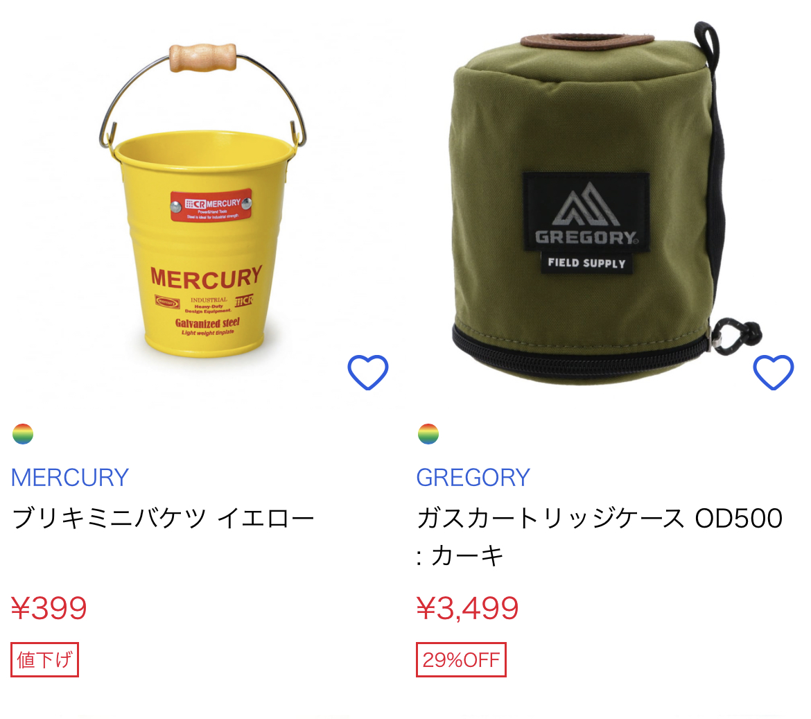Favorite the MERCURY tin bucket with heart icon
Image resolution: width=811 pixels, height=719 pixels.
[368, 372]
